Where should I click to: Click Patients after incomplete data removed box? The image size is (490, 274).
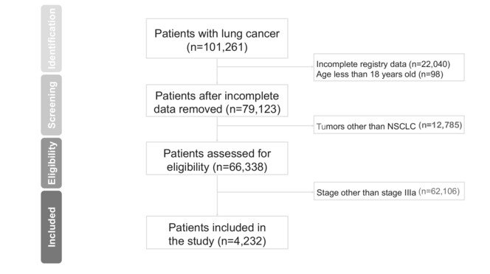click(217, 101)
